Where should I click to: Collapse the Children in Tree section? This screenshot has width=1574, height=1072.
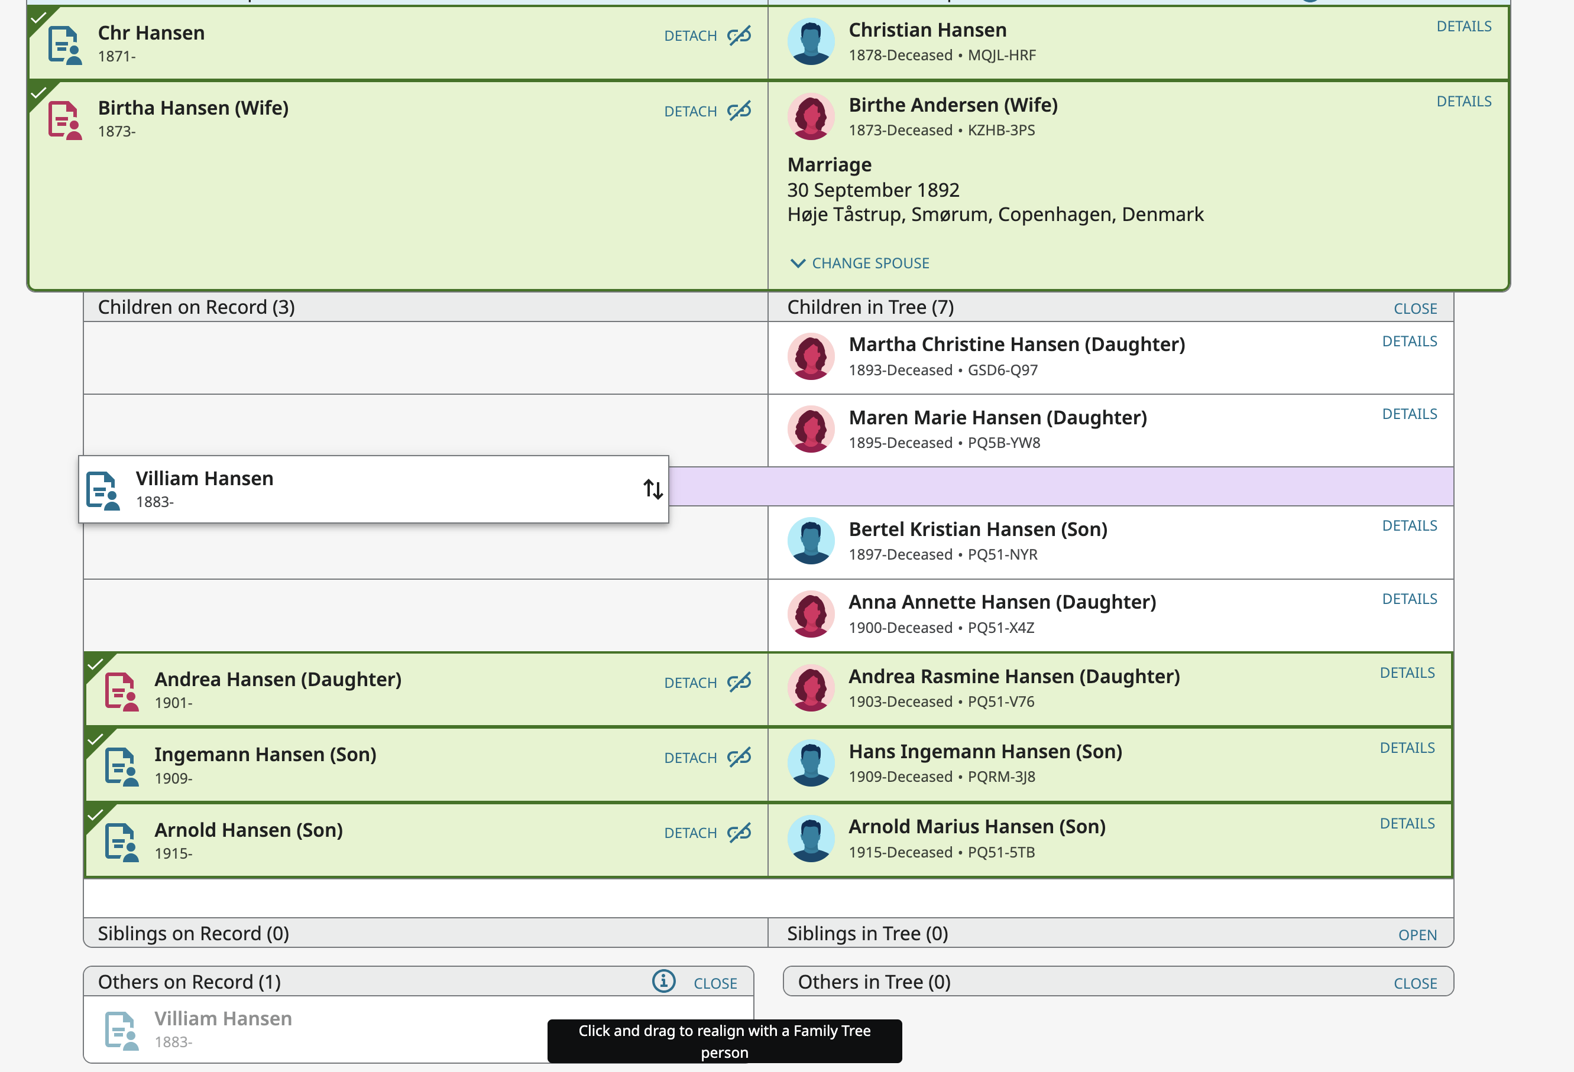point(1415,308)
